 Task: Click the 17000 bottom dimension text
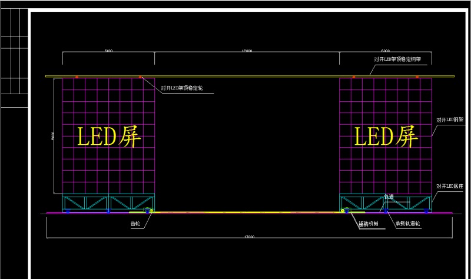[x=248, y=237]
